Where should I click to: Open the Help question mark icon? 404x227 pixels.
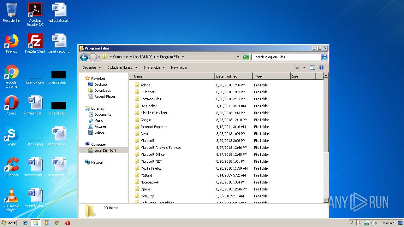(x=321, y=67)
